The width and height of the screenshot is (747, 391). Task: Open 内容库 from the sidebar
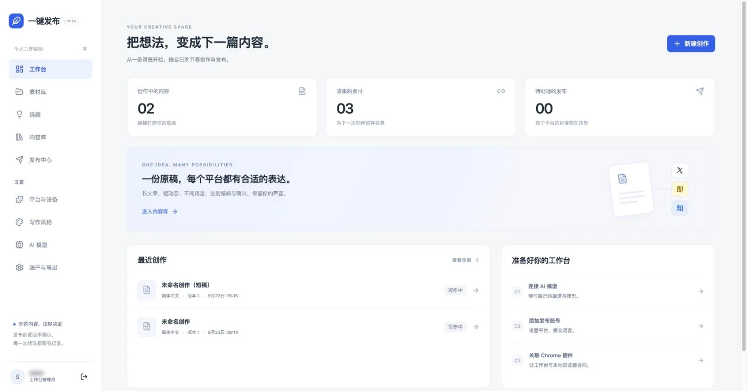[50, 137]
